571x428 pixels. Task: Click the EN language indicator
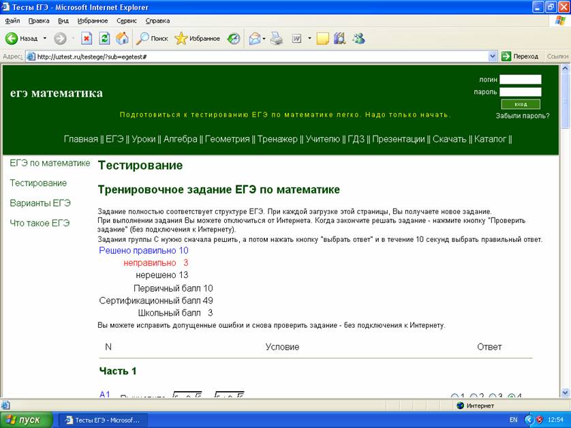point(514,420)
